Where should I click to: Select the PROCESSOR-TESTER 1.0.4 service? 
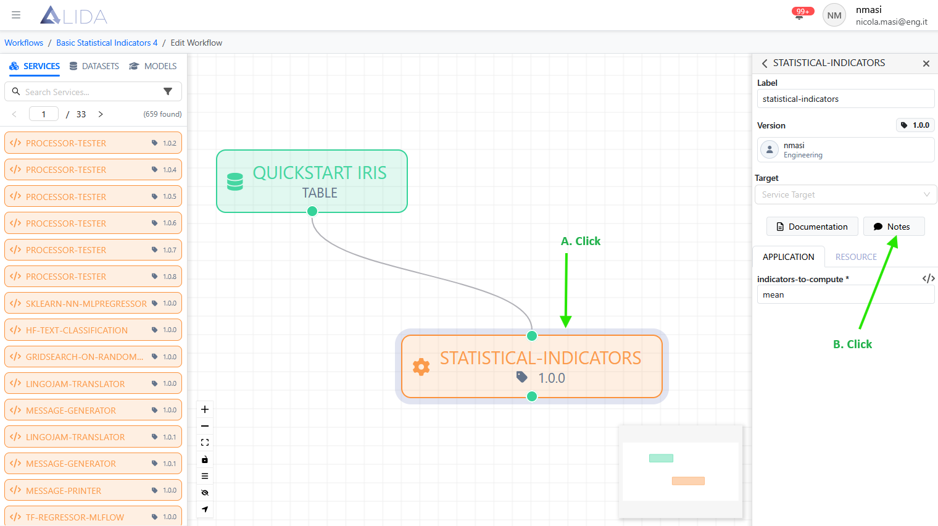click(x=93, y=169)
